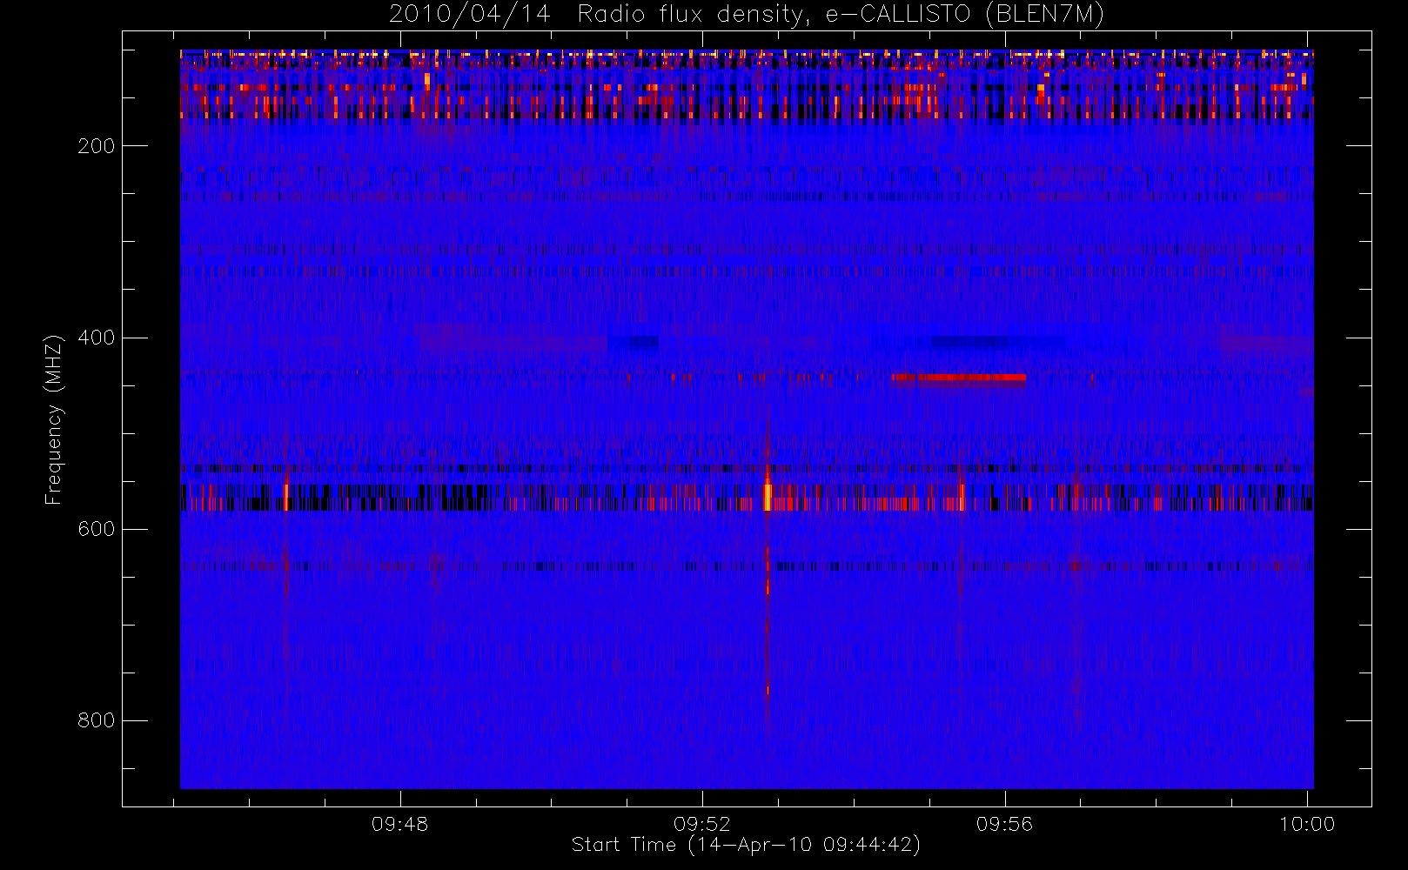Screen dimensions: 1408x870
Task: Click the 09:48 time tick label
Action: (x=400, y=824)
